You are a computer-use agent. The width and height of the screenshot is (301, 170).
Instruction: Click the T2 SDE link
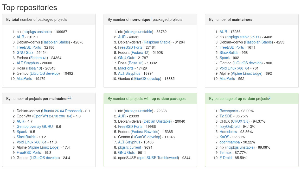(226, 116)
